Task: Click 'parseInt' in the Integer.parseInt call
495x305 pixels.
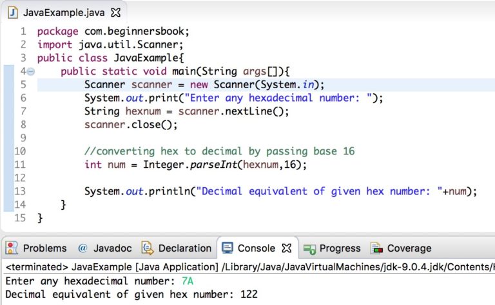Action: coord(213,165)
